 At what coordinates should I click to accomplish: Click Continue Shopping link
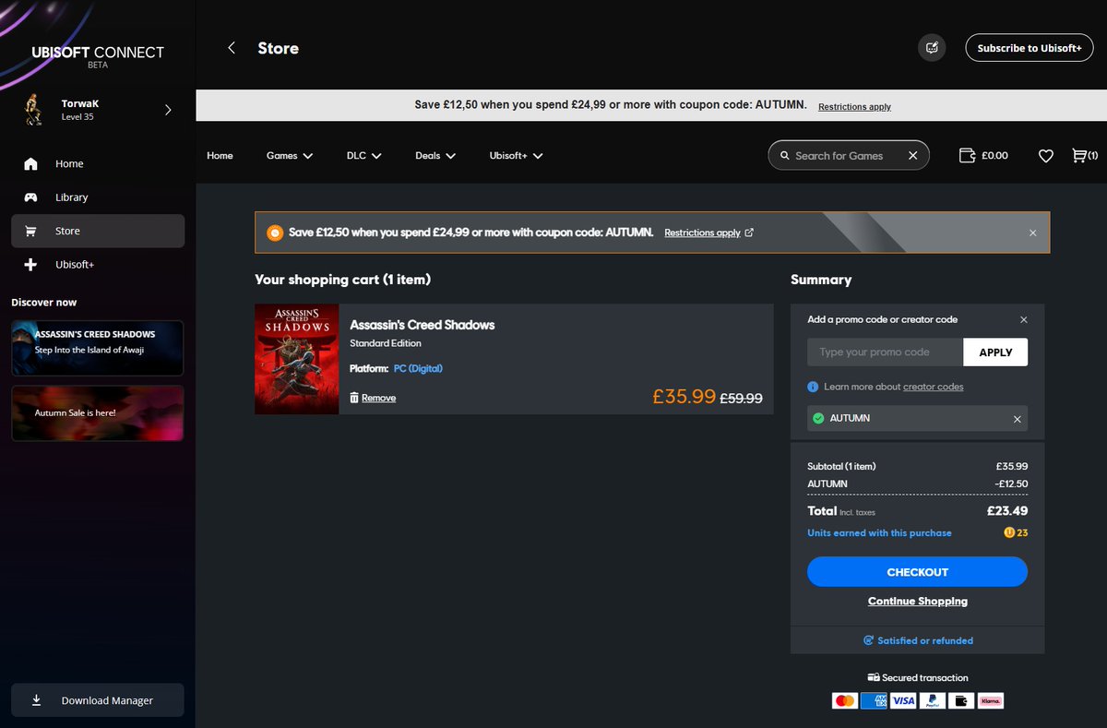tap(918, 602)
